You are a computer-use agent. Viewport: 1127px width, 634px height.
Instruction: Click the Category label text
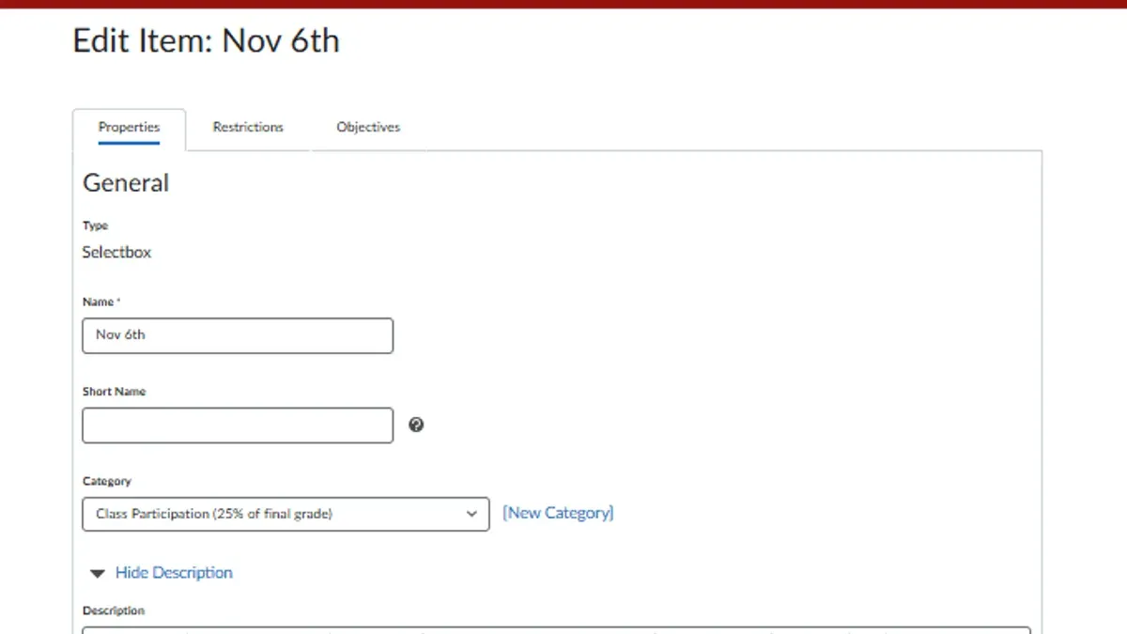tap(106, 481)
